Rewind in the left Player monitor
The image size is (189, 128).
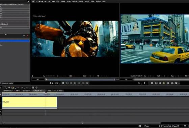tap(67, 83)
